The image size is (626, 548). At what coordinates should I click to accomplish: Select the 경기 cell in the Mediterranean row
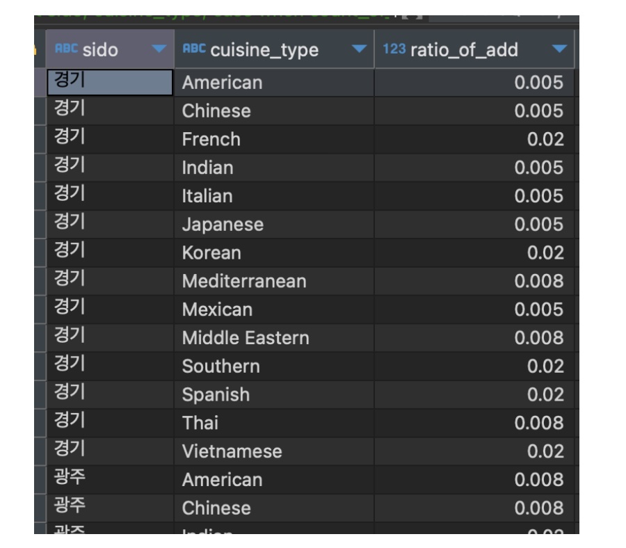(110, 281)
